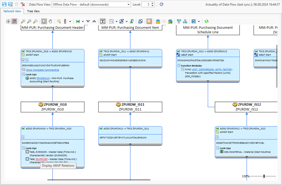This screenshot has width=282, height=185.
Task: Open the Word export dropdown arrow
Action: point(199,21)
